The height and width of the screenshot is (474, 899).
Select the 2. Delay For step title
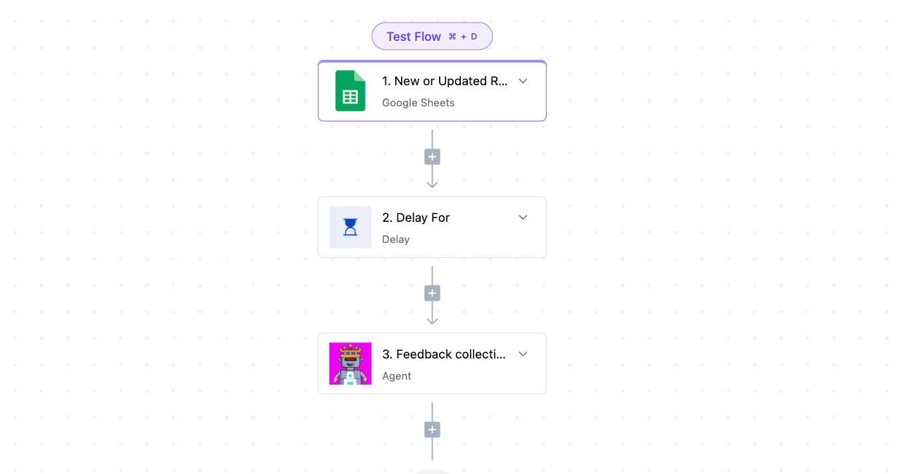tap(416, 218)
